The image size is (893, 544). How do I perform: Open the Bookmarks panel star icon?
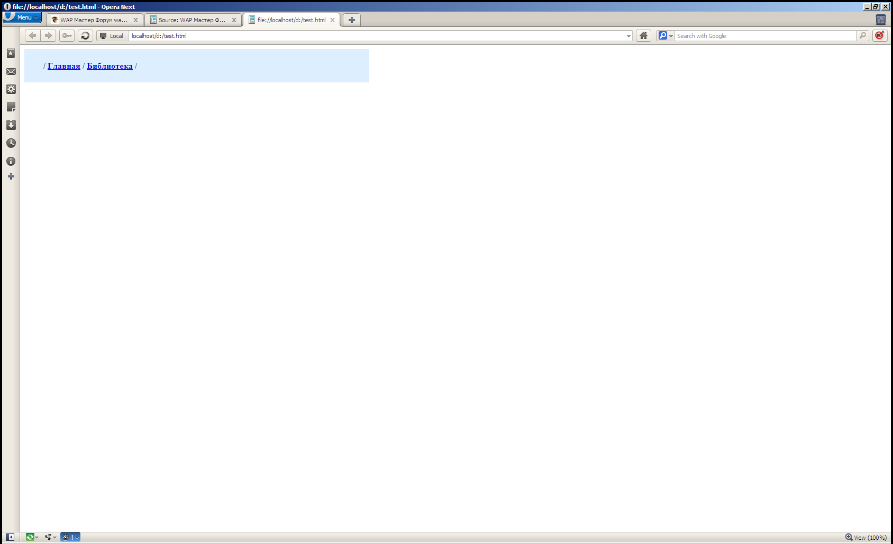pos(11,54)
